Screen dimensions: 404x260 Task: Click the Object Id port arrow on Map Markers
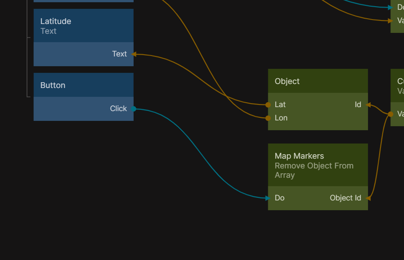point(368,198)
